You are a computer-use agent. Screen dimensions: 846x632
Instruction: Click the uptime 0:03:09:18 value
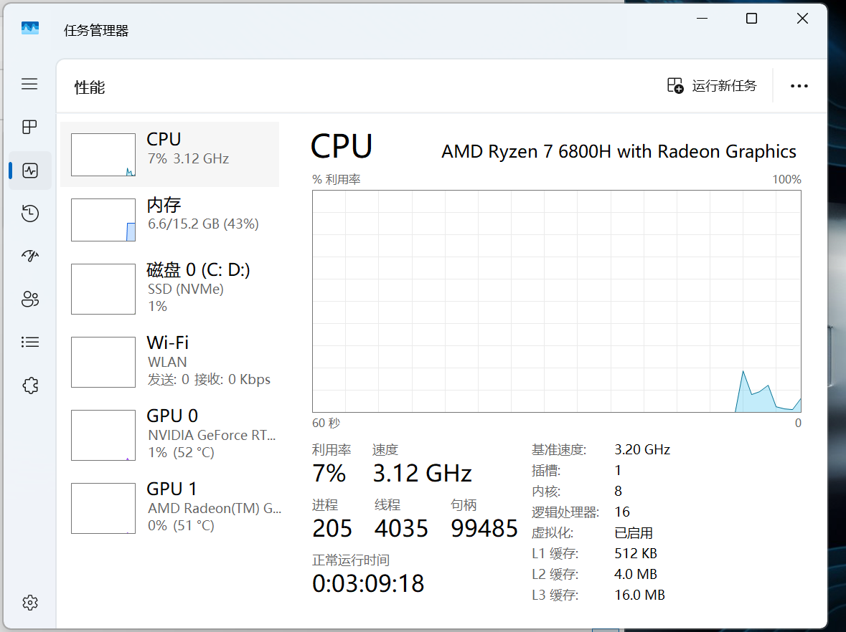[x=369, y=583]
